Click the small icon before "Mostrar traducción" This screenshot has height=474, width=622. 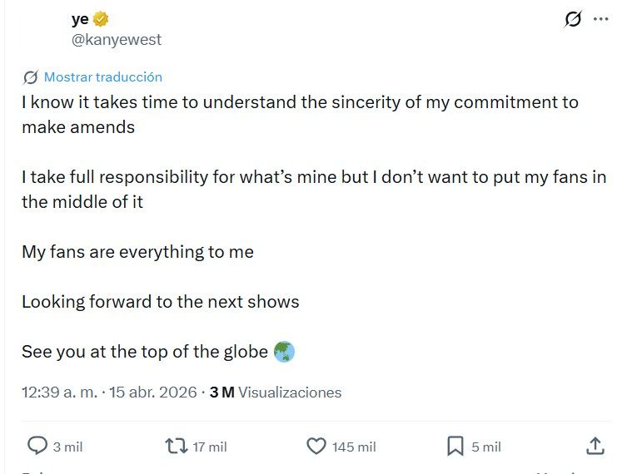pos(31,77)
